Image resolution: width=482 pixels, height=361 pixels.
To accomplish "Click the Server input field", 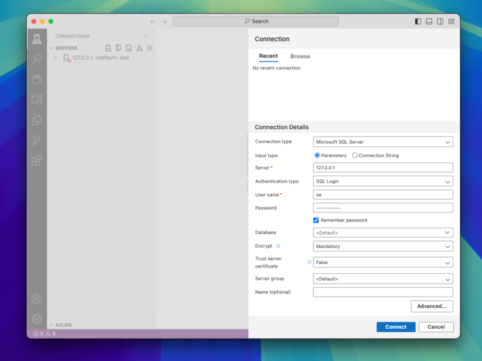I will (383, 168).
